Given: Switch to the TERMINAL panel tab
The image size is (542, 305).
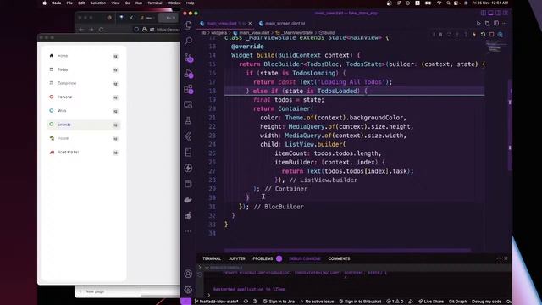Looking at the screenshot, I should (212, 258).
